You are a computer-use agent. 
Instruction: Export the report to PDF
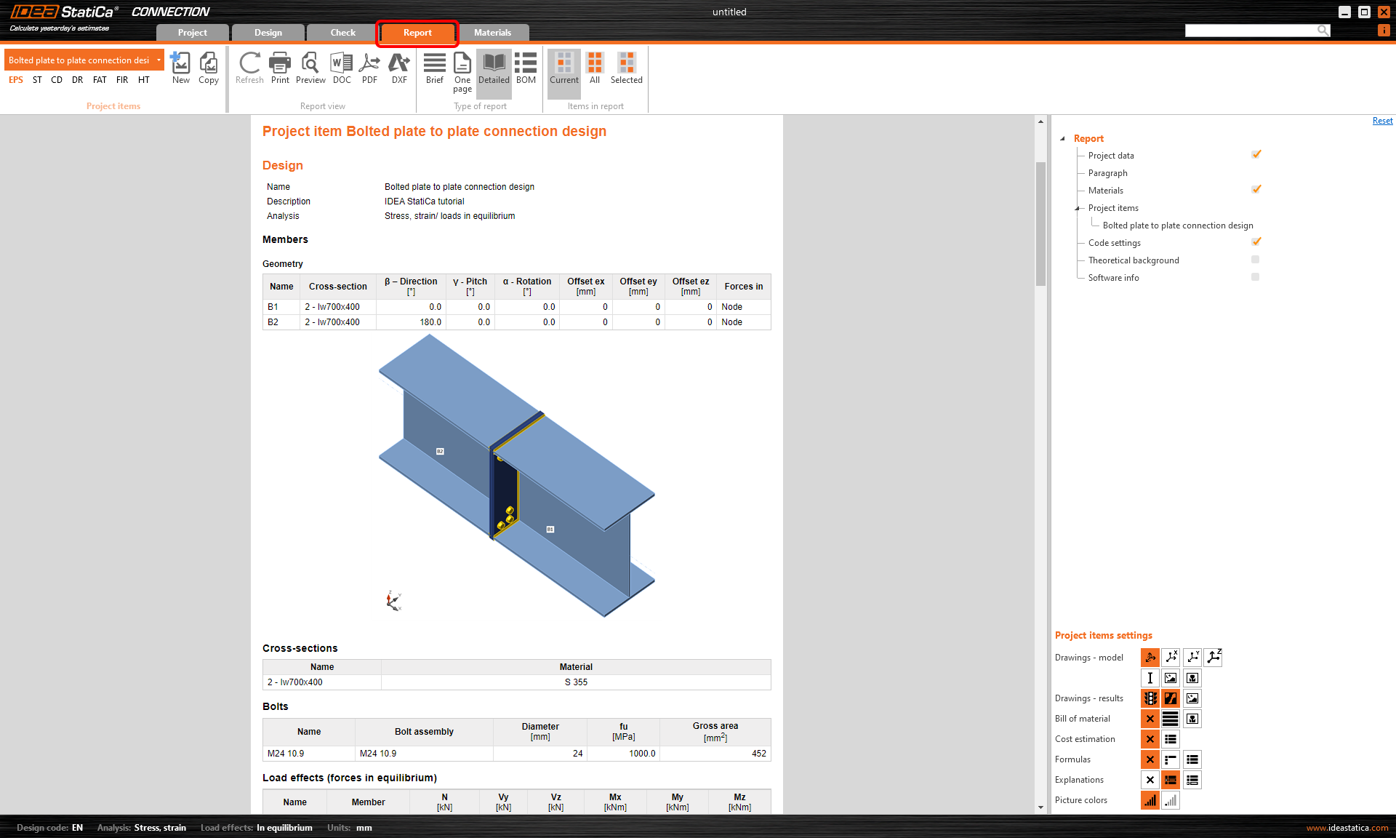click(369, 69)
